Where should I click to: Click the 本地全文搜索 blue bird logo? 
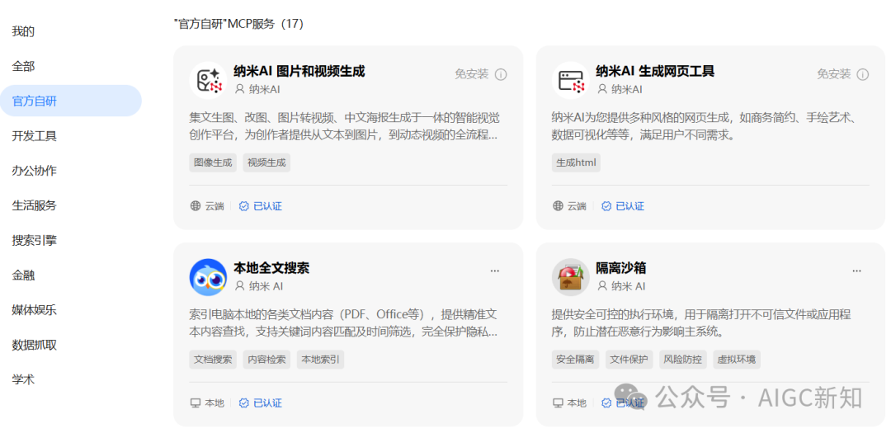click(208, 277)
